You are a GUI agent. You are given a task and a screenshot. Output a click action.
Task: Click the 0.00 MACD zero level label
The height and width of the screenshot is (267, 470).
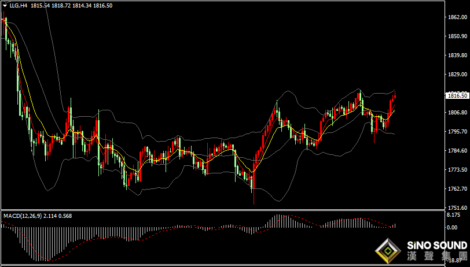point(452,228)
